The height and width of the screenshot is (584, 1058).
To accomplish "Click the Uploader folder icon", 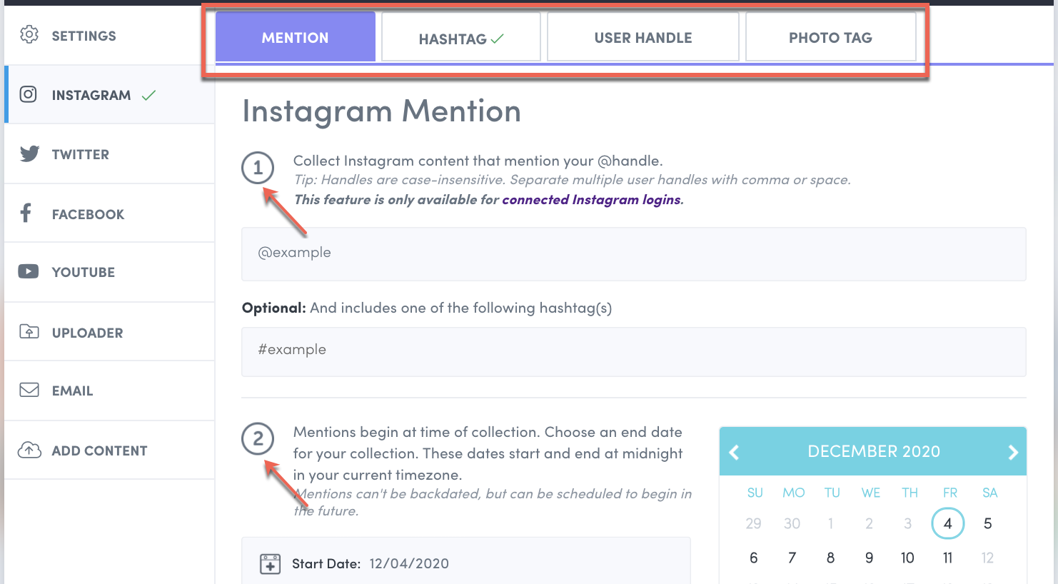I will pyautogui.click(x=29, y=331).
